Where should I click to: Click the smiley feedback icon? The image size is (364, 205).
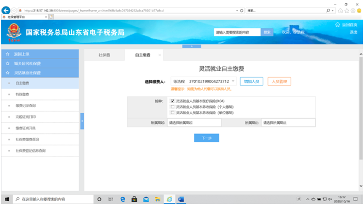pyautogui.click(x=359, y=10)
